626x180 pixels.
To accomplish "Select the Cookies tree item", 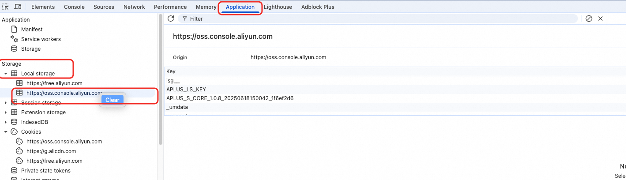I will (x=31, y=132).
